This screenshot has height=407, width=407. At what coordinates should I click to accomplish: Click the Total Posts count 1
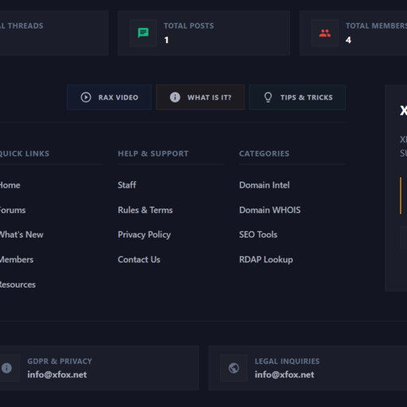click(x=166, y=40)
